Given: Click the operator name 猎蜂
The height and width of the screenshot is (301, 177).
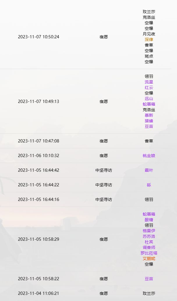Looking at the screenshot, I should point(149,121).
